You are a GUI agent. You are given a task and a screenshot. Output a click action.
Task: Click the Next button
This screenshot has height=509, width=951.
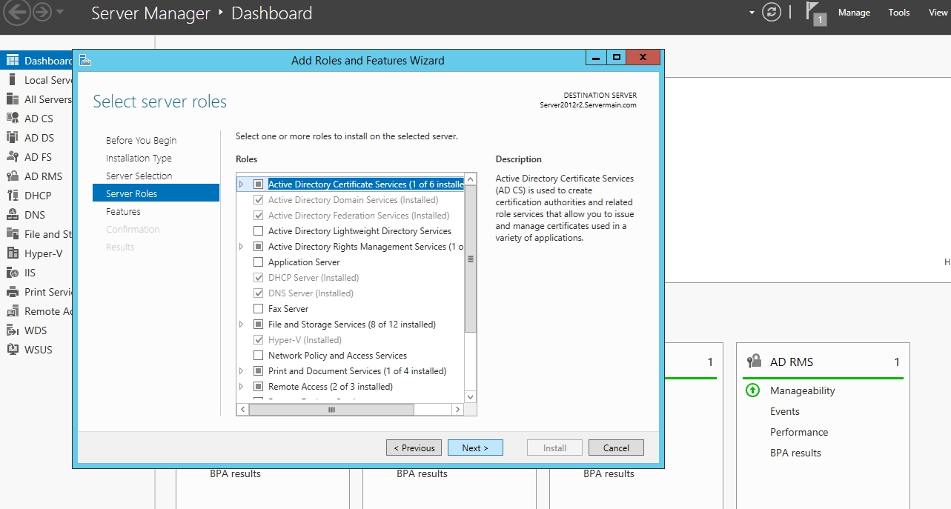[475, 448]
